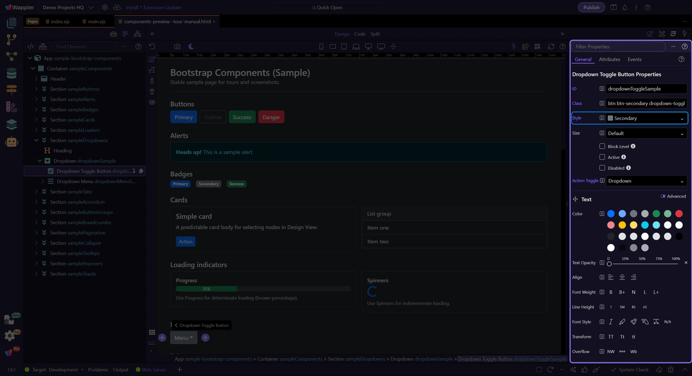Switch to Code view
692x376 pixels.
point(360,34)
